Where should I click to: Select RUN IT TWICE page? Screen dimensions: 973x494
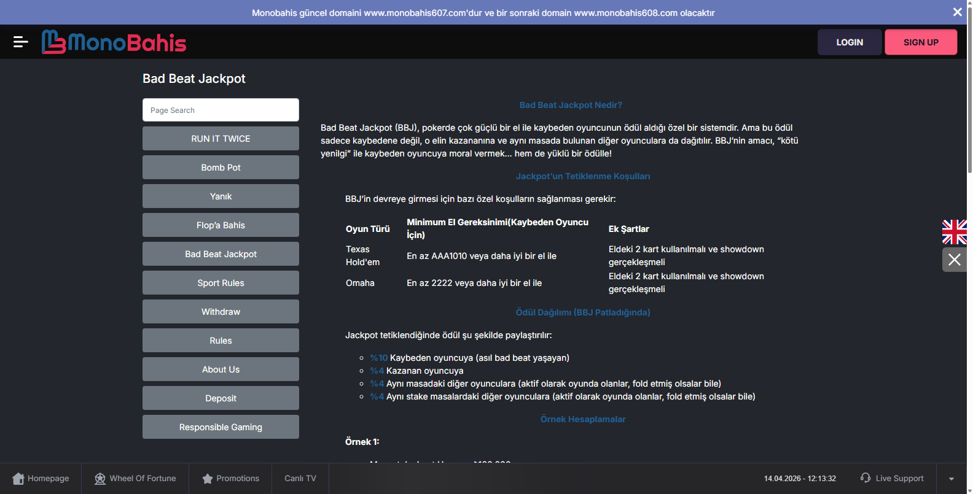pos(221,139)
